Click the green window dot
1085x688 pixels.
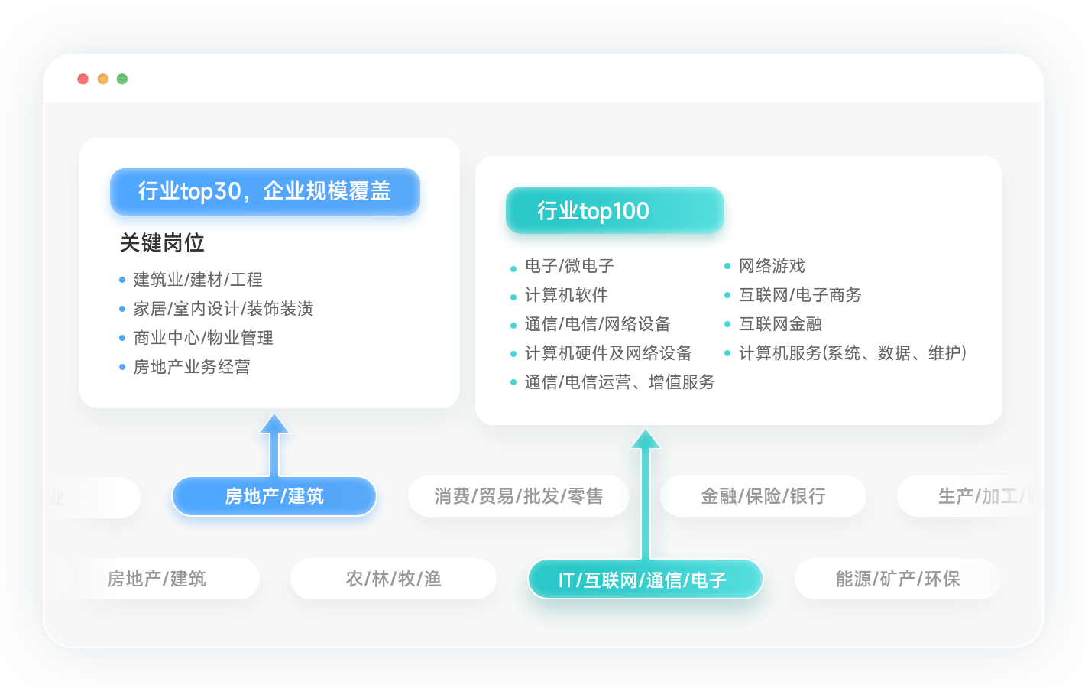click(122, 79)
